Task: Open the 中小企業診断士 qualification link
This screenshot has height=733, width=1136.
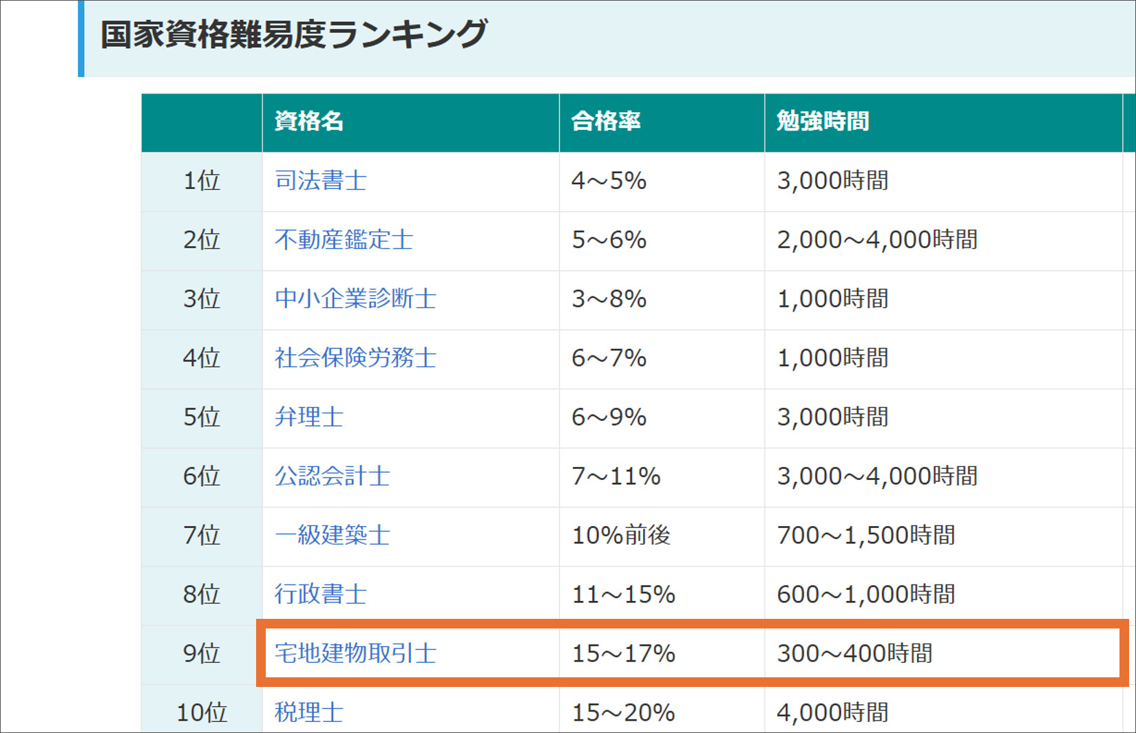Action: point(355,299)
